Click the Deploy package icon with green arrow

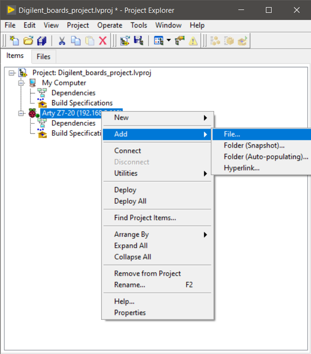point(243,41)
